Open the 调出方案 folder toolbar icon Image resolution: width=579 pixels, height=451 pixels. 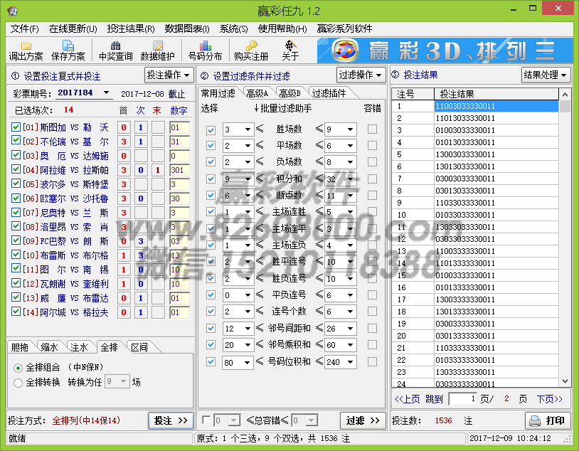26,46
